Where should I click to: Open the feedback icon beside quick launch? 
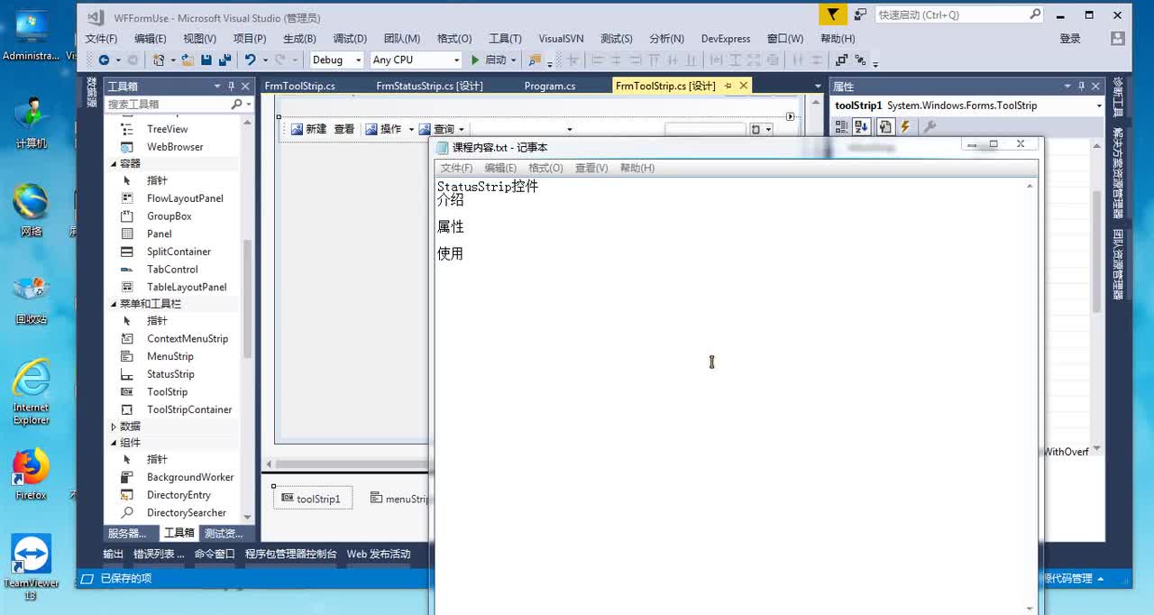click(x=860, y=14)
